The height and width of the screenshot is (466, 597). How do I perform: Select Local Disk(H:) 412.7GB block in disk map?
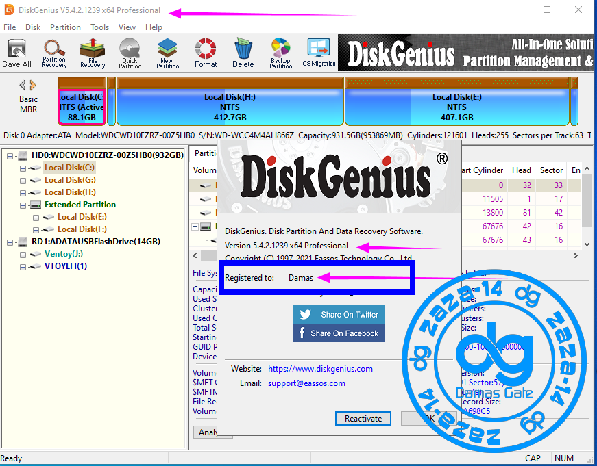tap(230, 101)
